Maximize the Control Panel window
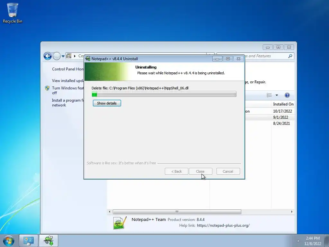This screenshot has width=329, height=247. 278,47
